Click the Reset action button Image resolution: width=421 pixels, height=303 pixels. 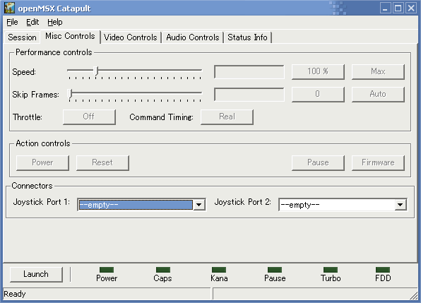(x=102, y=163)
